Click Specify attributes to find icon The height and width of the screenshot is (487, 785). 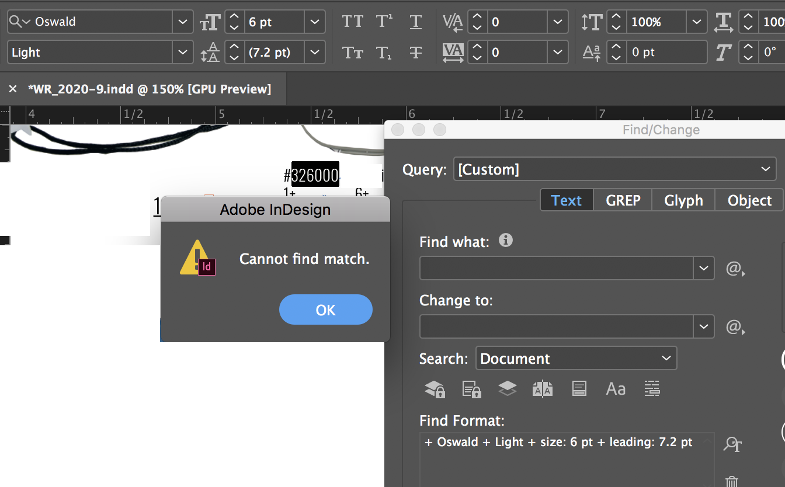coord(732,444)
